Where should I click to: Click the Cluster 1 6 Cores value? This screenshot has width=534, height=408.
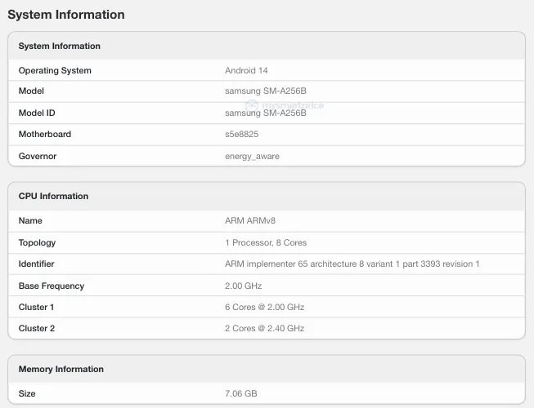pyautogui.click(x=264, y=307)
